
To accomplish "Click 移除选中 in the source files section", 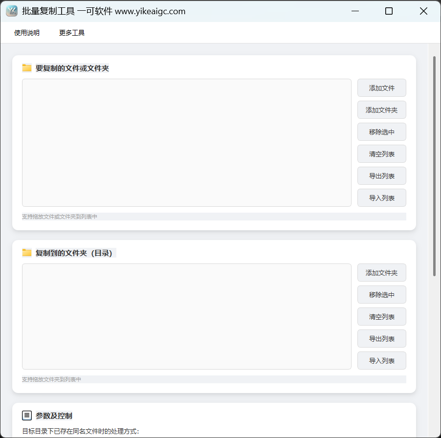I will [382, 132].
